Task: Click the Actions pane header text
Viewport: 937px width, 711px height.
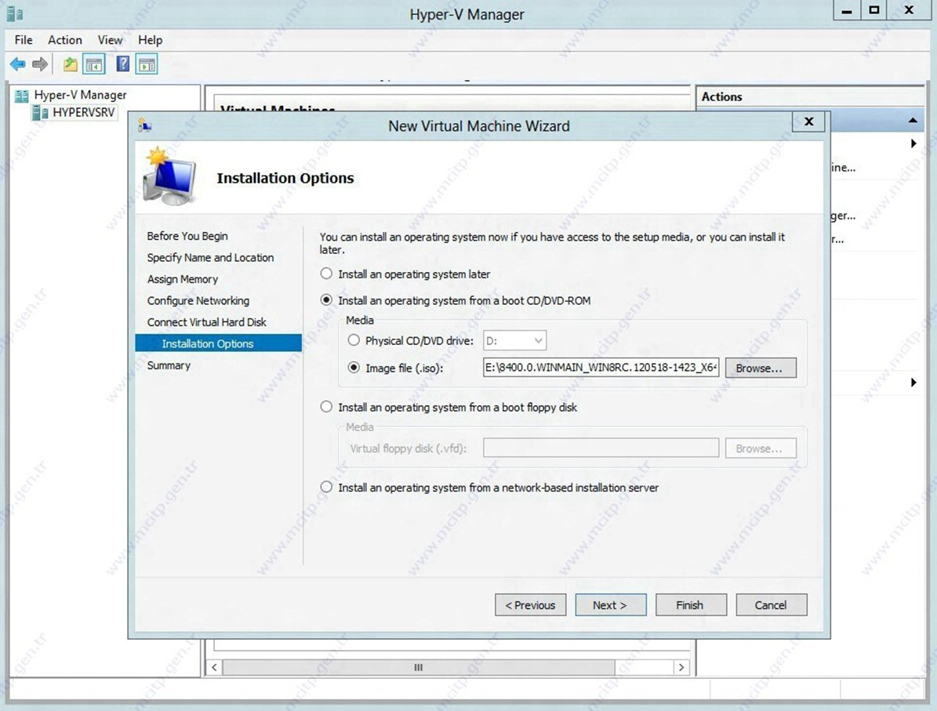Action: coord(722,96)
